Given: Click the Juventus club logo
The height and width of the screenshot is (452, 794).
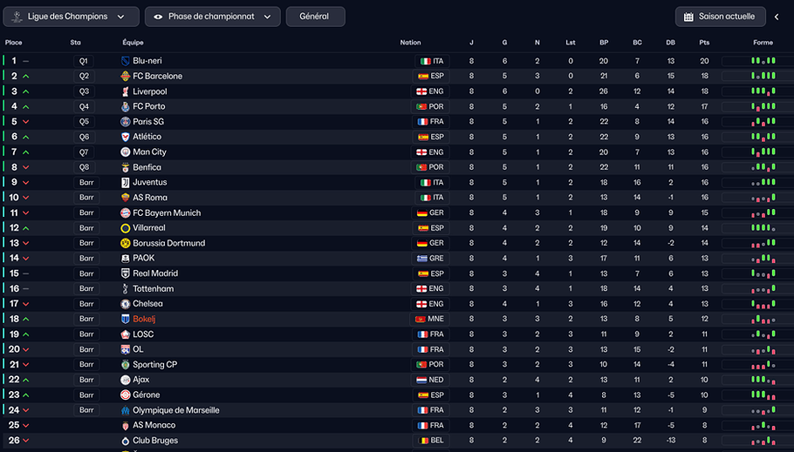Looking at the screenshot, I should [x=126, y=183].
